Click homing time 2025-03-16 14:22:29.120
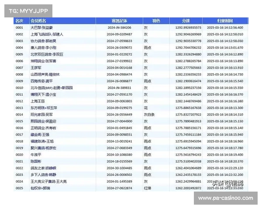This screenshot has height=209, width=262. (x=225, y=168)
